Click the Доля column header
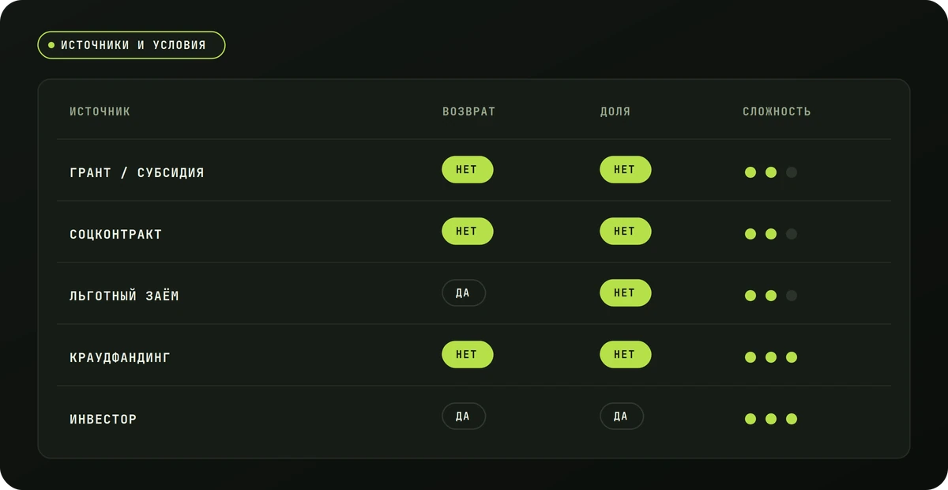This screenshot has height=490, width=948. 615,111
